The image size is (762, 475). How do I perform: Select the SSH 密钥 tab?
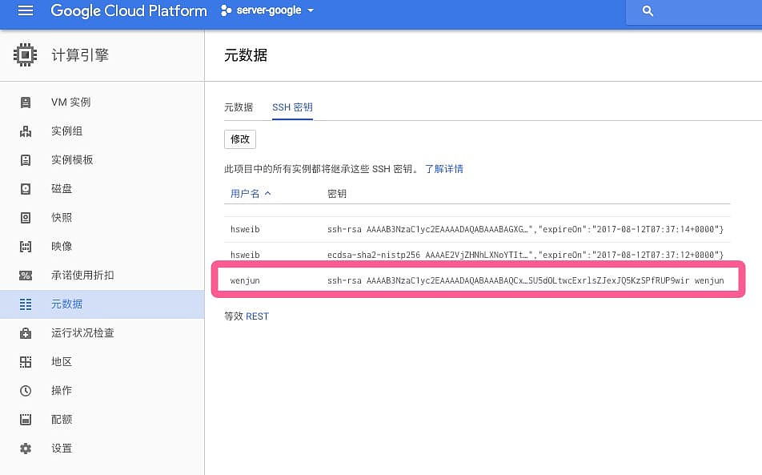click(x=292, y=107)
